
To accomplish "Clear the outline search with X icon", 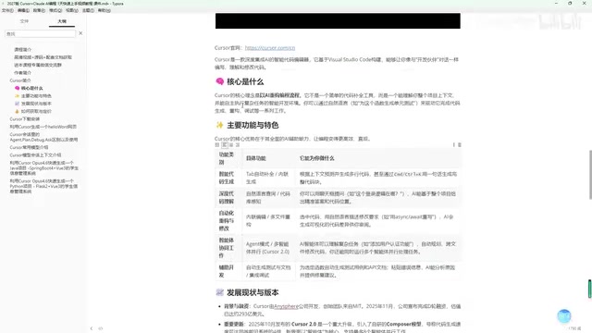I will [80, 33].
